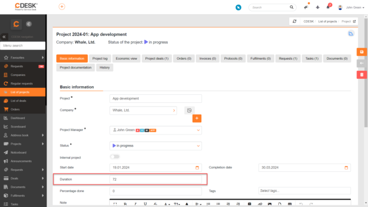
Task: Open the Start date calendar icon
Action: (197, 167)
